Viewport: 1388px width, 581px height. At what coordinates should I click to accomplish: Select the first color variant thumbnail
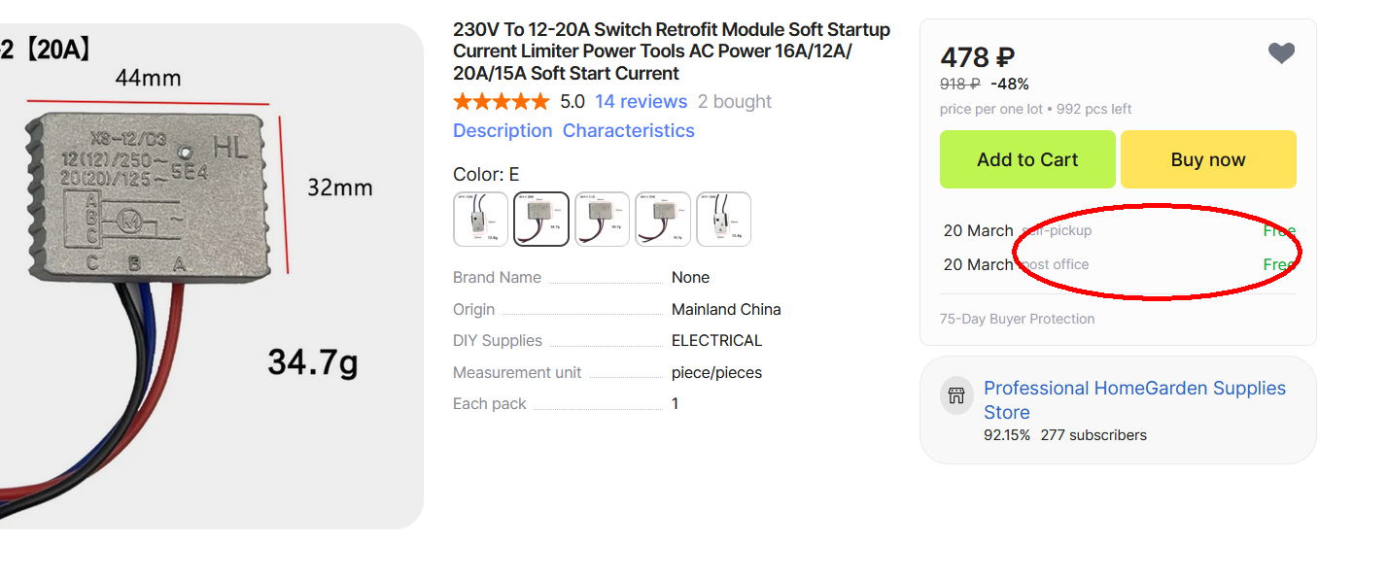point(480,220)
